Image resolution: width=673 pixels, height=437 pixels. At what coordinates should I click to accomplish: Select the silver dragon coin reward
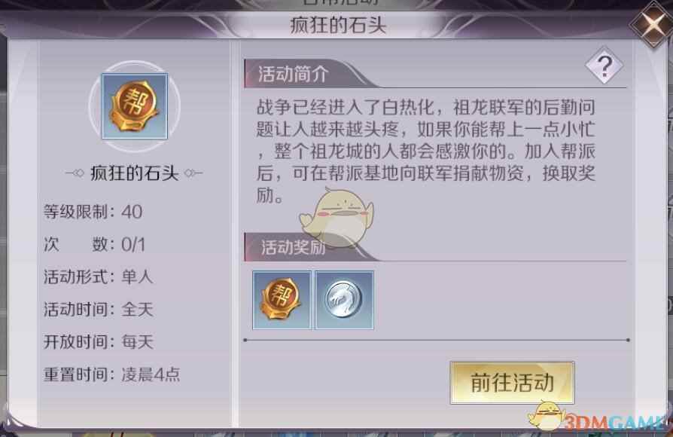point(344,300)
